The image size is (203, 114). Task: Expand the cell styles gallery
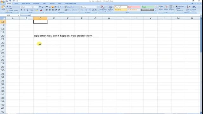(x=155, y=10)
